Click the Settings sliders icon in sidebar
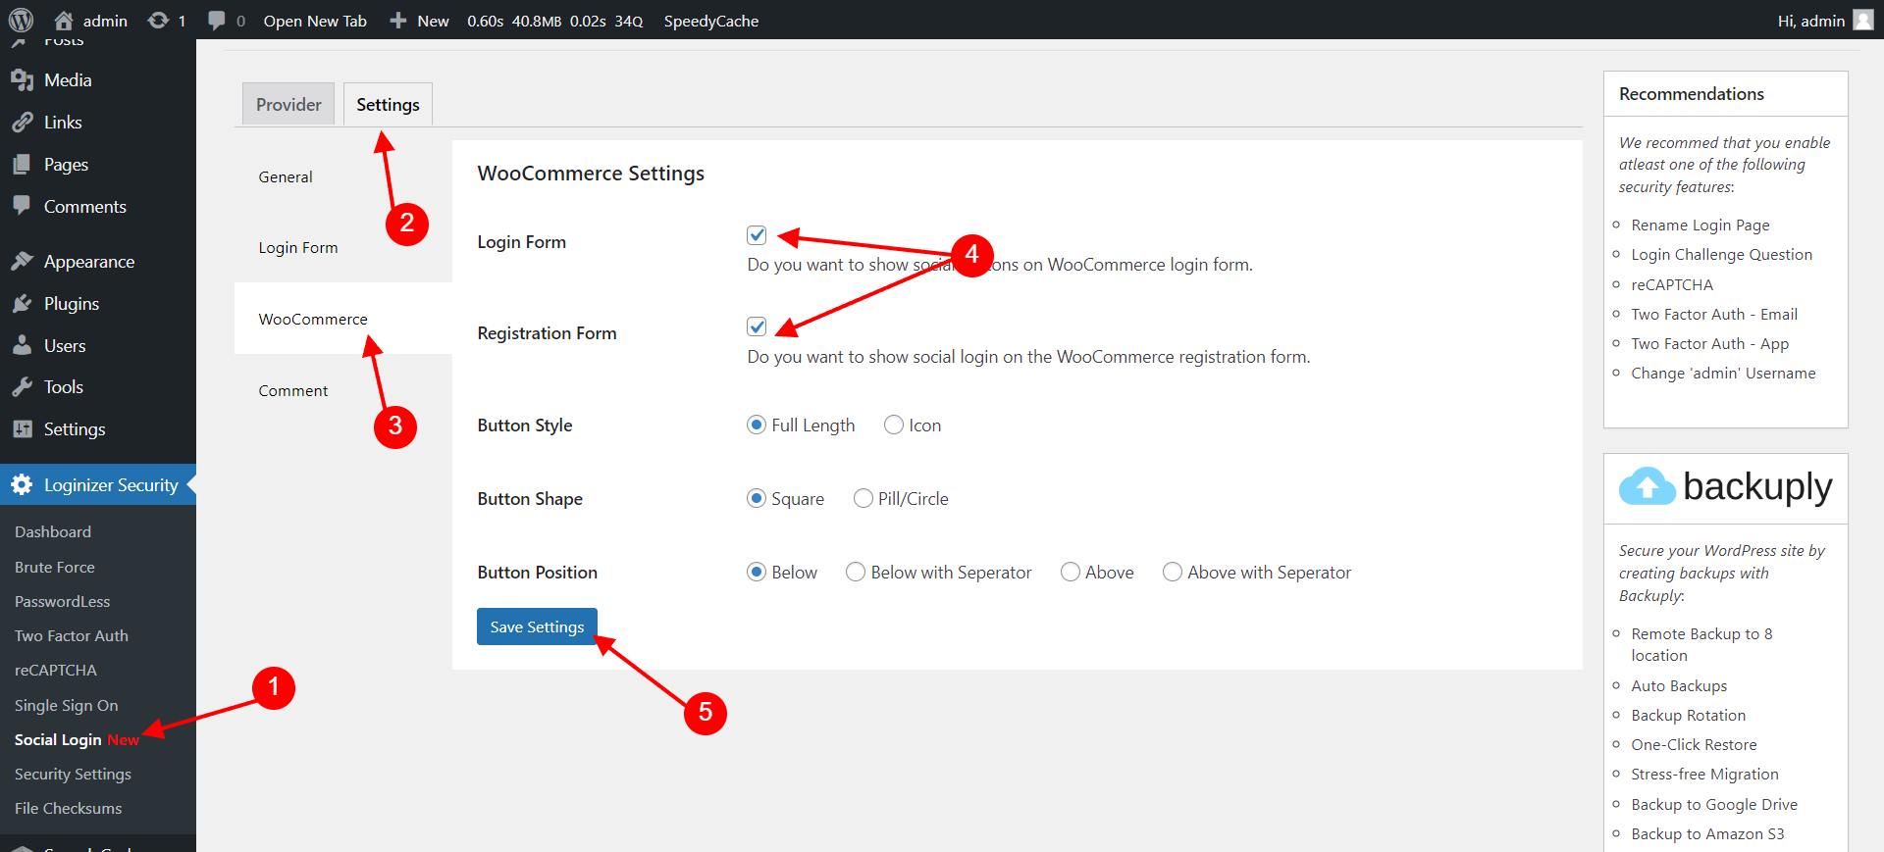Viewport: 1884px width, 852px height. coord(22,429)
